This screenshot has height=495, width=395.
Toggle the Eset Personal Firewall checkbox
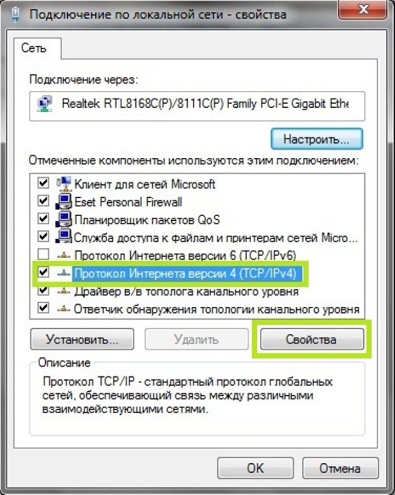[x=43, y=201]
